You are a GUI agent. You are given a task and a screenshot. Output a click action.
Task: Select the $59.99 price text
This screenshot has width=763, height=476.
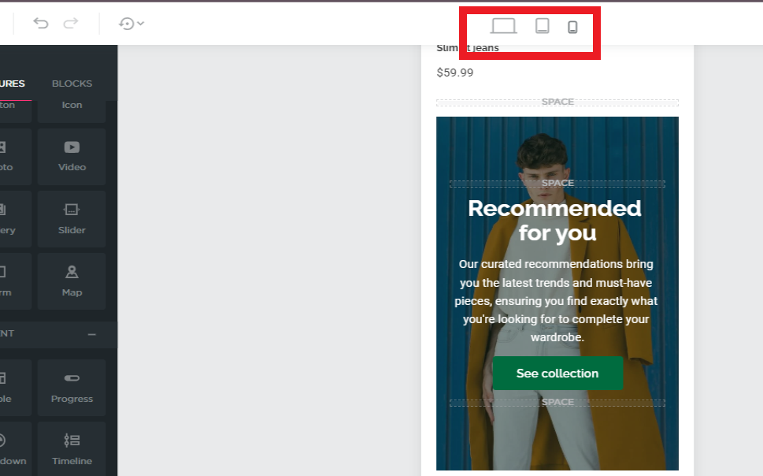coord(454,73)
